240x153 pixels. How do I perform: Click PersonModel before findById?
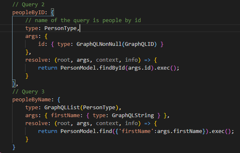click(x=78, y=68)
